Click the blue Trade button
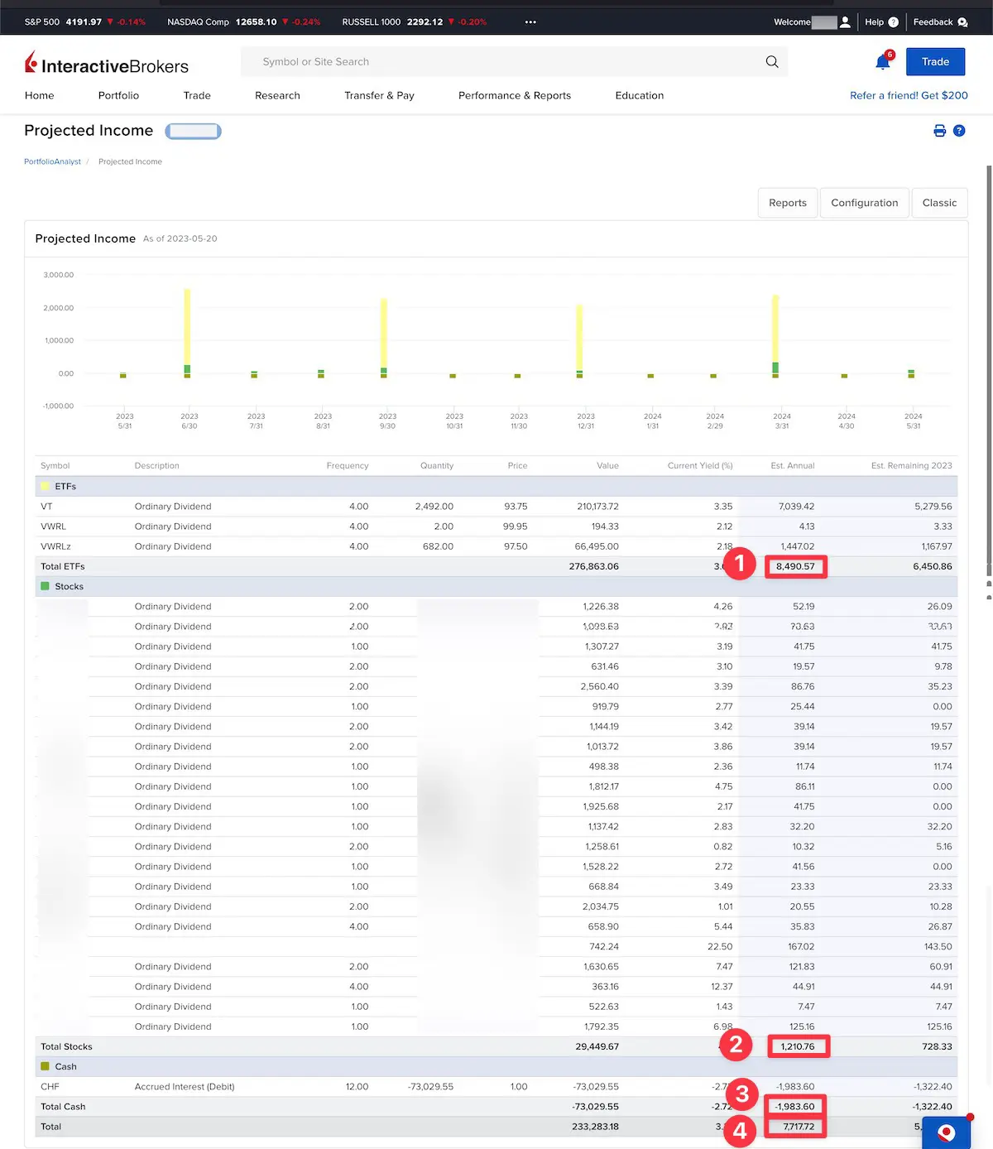Image resolution: width=993 pixels, height=1149 pixels. (936, 62)
